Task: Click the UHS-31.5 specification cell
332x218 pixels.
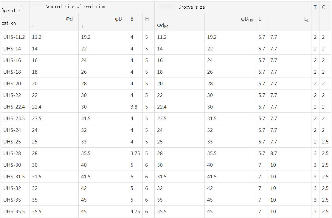Action: coord(14,177)
